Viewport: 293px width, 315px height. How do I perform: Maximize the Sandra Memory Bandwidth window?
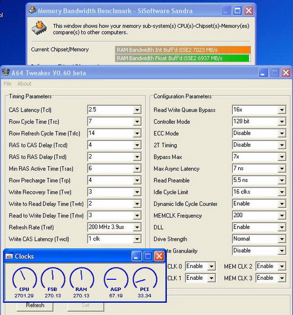(x=237, y=11)
